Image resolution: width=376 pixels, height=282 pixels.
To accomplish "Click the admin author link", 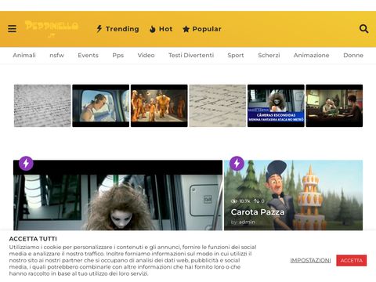I will coord(247,222).
